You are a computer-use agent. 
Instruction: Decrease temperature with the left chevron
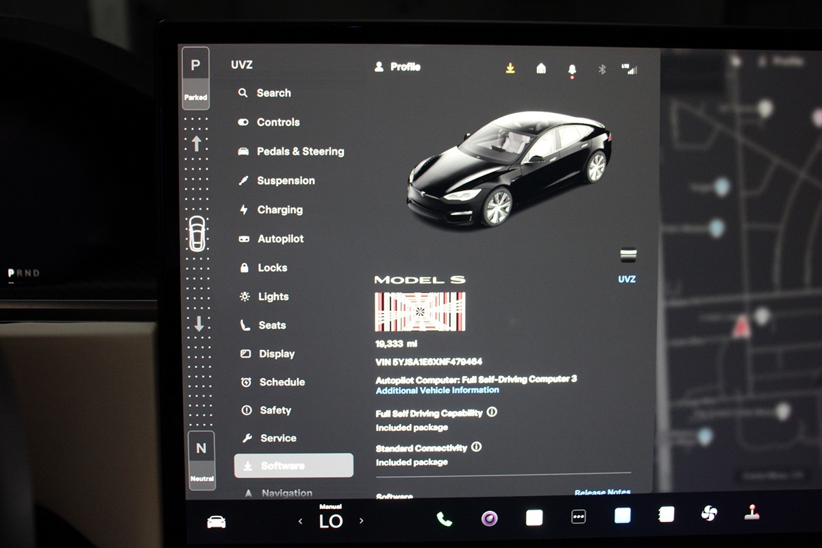coord(300,521)
